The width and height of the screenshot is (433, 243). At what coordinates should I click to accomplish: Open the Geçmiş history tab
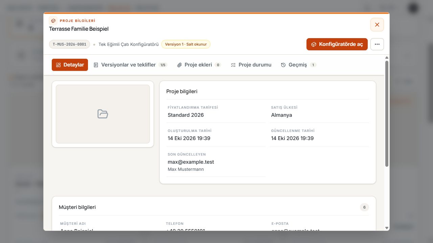point(298,65)
